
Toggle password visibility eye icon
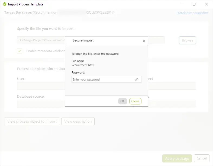pyautogui.click(x=137, y=79)
